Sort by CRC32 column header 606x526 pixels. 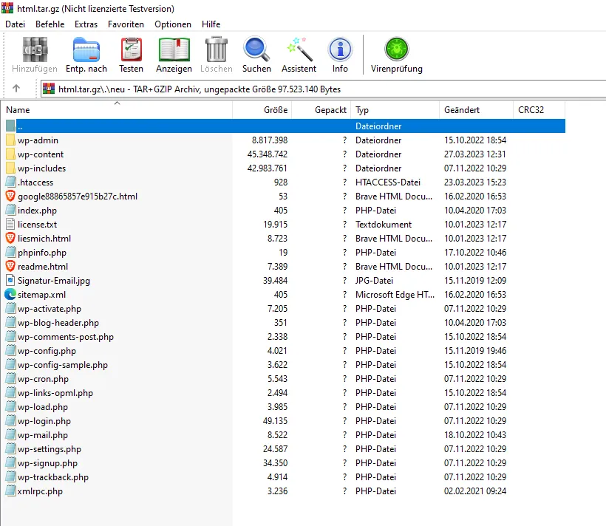click(539, 110)
